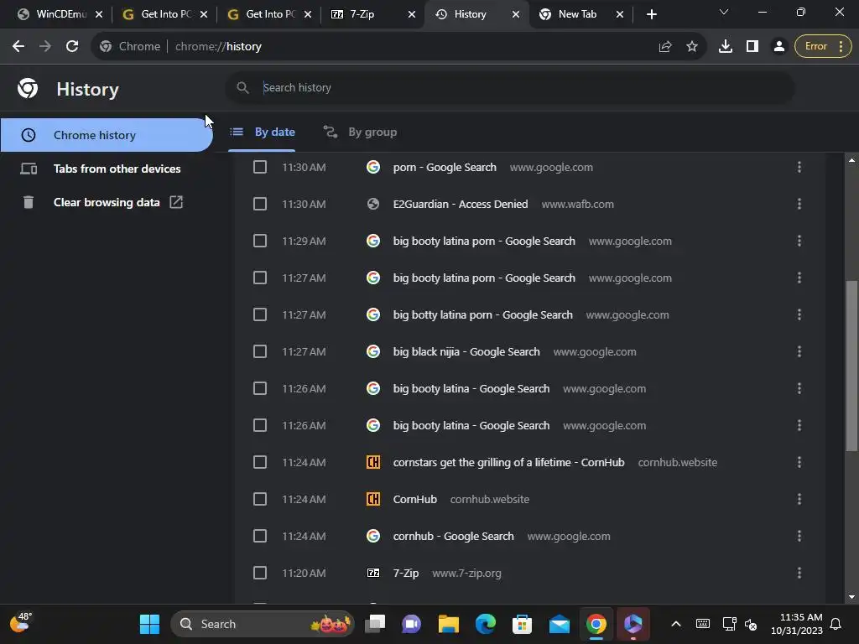
Task: Click in the Search history field
Action: pyautogui.click(x=509, y=87)
